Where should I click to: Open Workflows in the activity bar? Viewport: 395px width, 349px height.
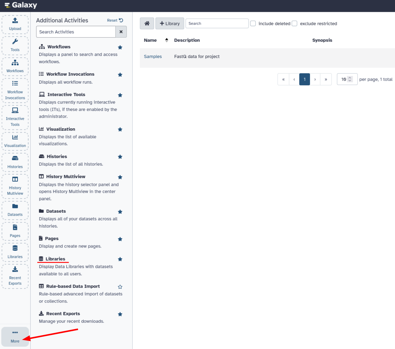(x=15, y=66)
